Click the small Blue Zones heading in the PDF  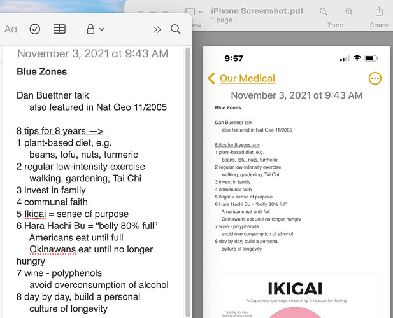click(x=228, y=107)
